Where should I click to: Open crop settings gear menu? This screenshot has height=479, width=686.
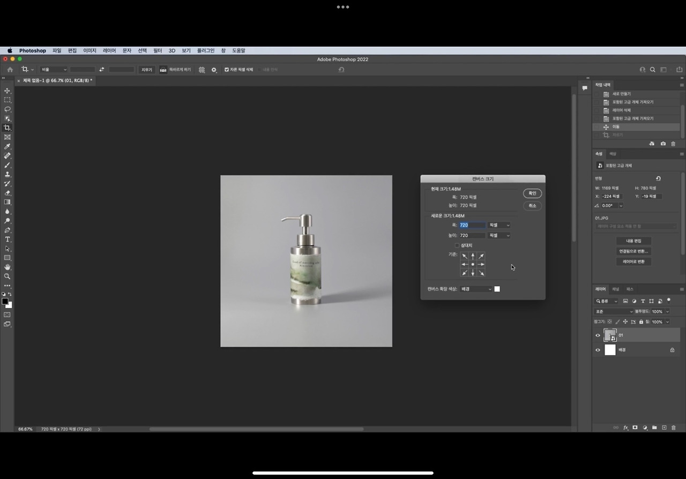point(214,70)
